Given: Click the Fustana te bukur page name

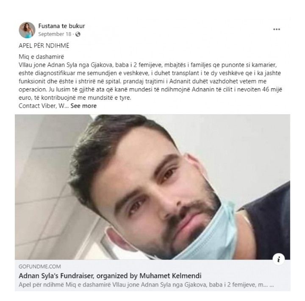Looking at the screenshot, I should point(61,26).
